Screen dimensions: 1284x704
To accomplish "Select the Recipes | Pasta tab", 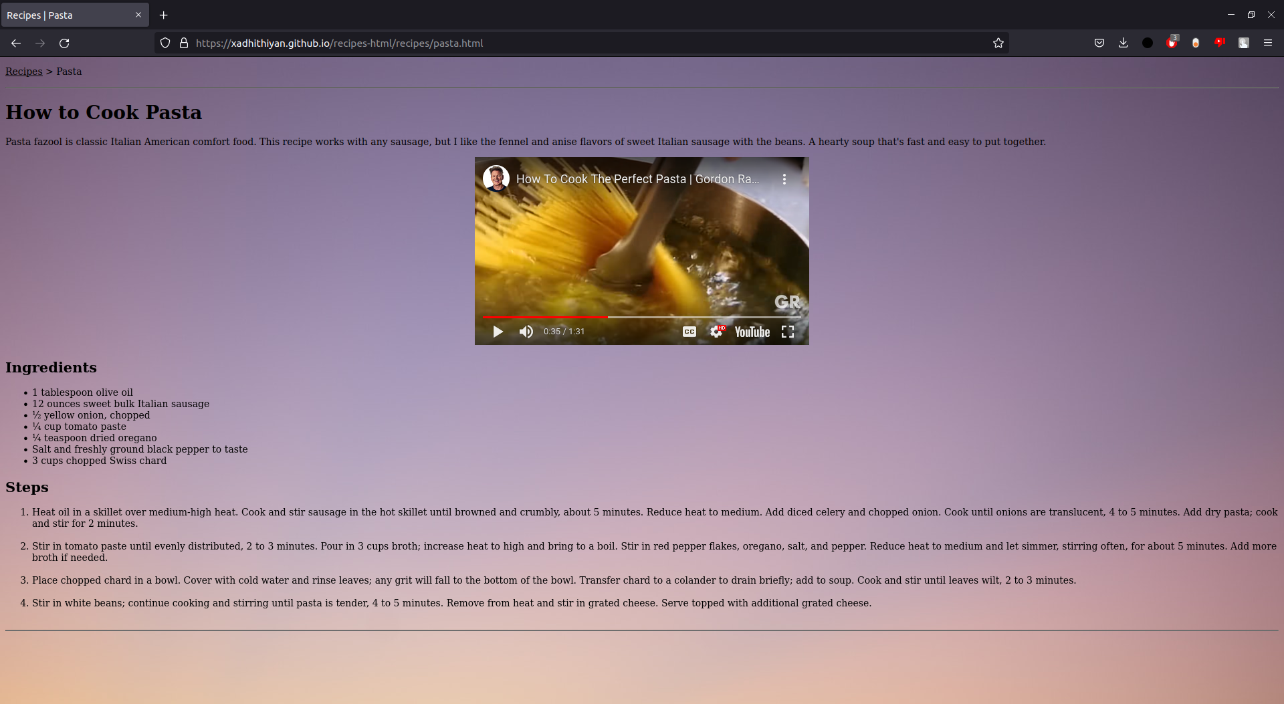I will point(67,15).
